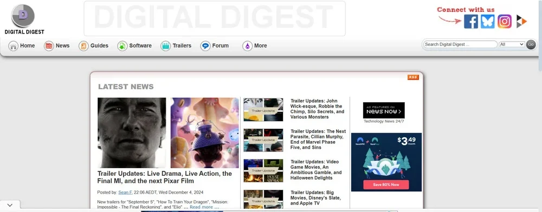The width and height of the screenshot is (542, 212).
Task: Click the LATEST NEWS heading
Action: click(126, 87)
